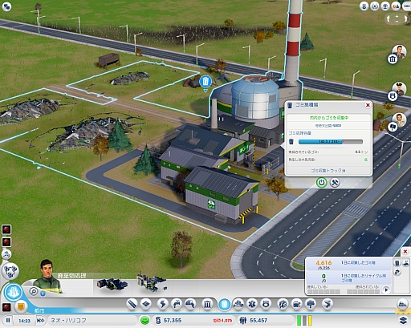Select the garbage dump building thumbnail
This screenshot has height=328, width=411.
coord(112,284)
